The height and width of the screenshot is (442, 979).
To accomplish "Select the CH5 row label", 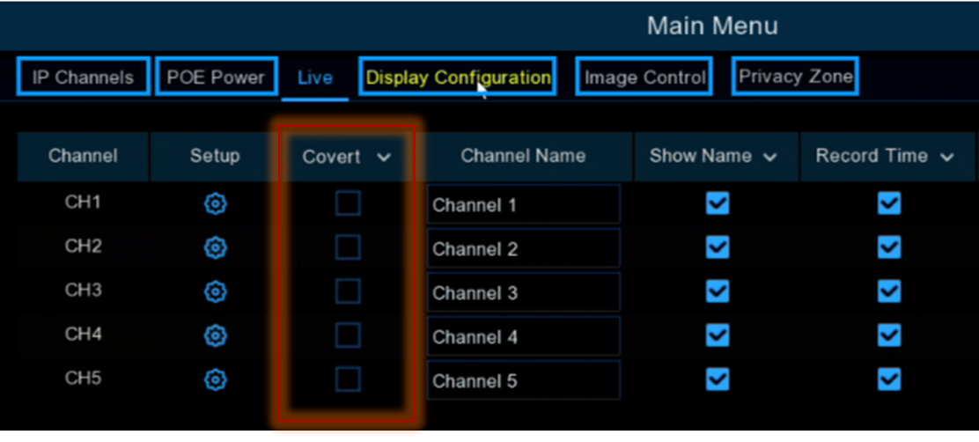I will pyautogui.click(x=83, y=379).
